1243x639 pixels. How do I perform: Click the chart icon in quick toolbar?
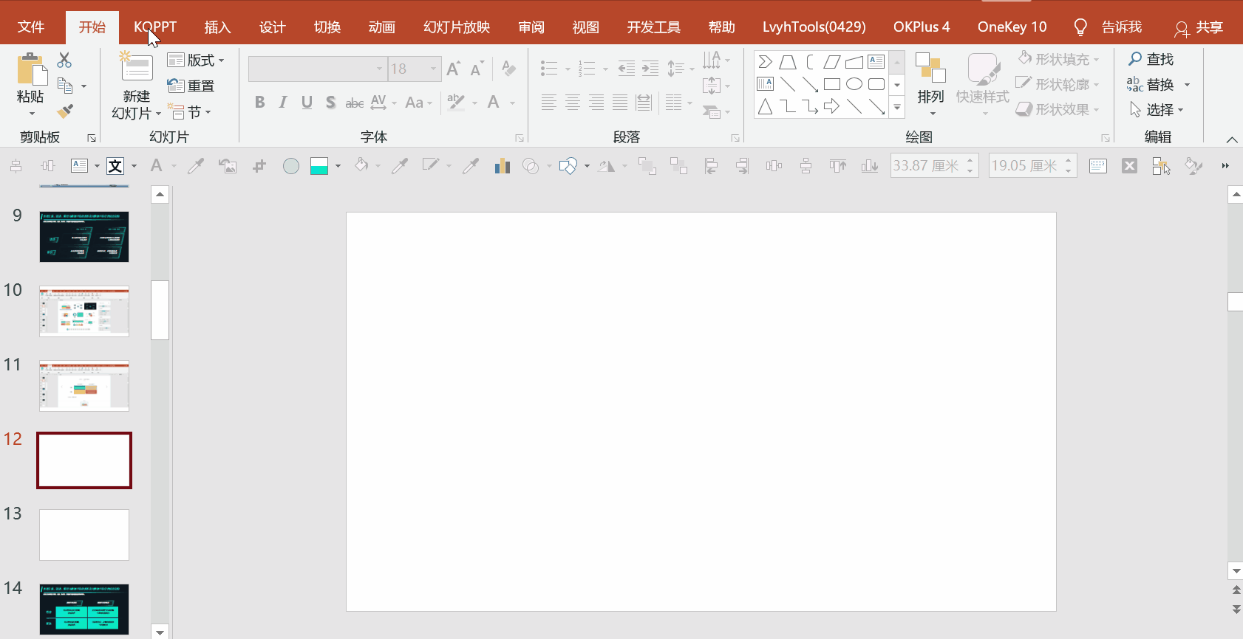click(x=503, y=166)
